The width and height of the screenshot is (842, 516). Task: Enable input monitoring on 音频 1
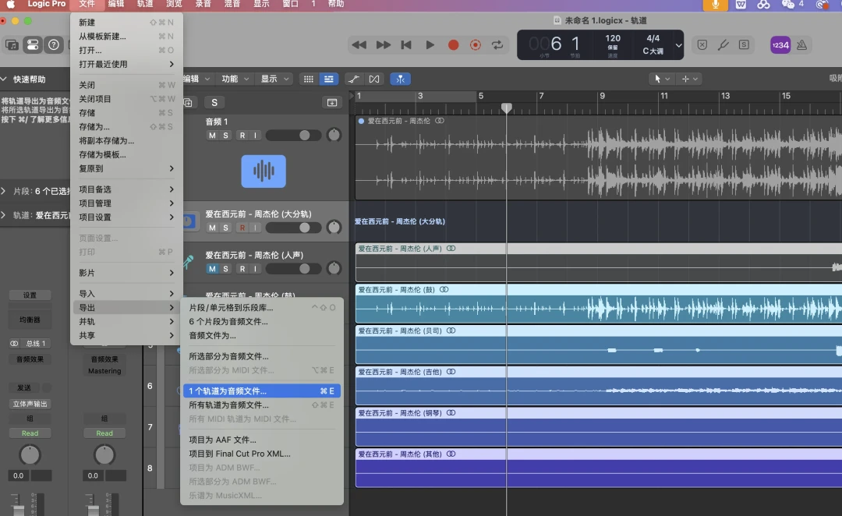click(x=255, y=136)
